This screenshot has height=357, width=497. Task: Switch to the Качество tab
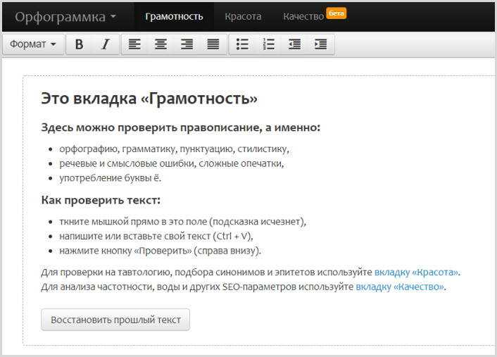tap(303, 16)
